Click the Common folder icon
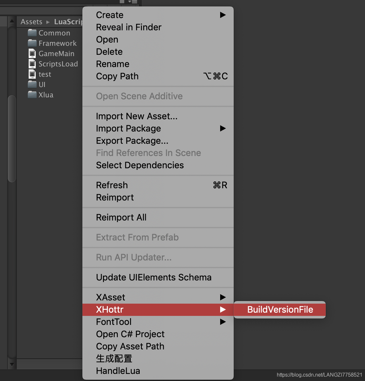Viewport: 365px width, 381px height. [32, 33]
